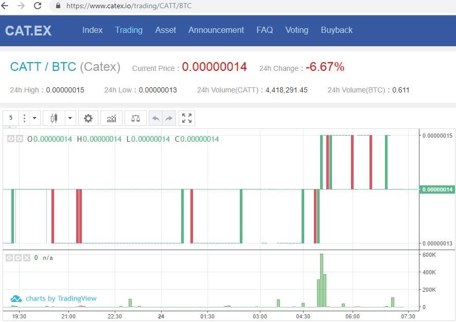The image size is (456, 322).
Task: Click the 24h Volume(CATT) value 4,418,291.45
Action: tap(287, 90)
